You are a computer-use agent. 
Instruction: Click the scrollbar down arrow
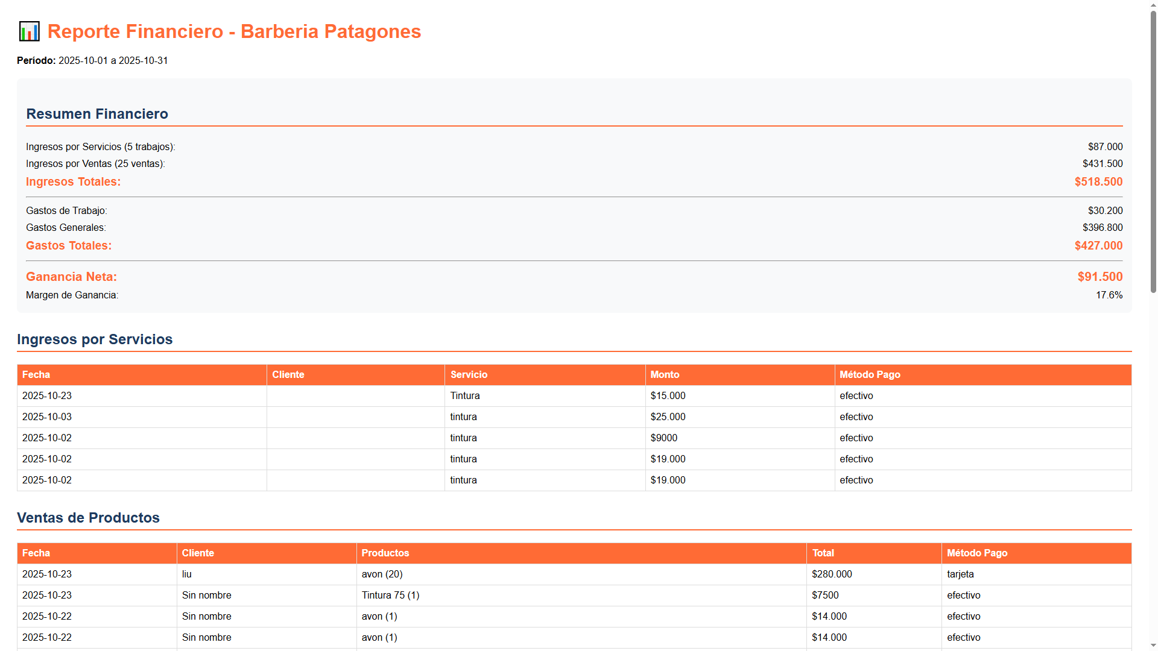(1153, 646)
